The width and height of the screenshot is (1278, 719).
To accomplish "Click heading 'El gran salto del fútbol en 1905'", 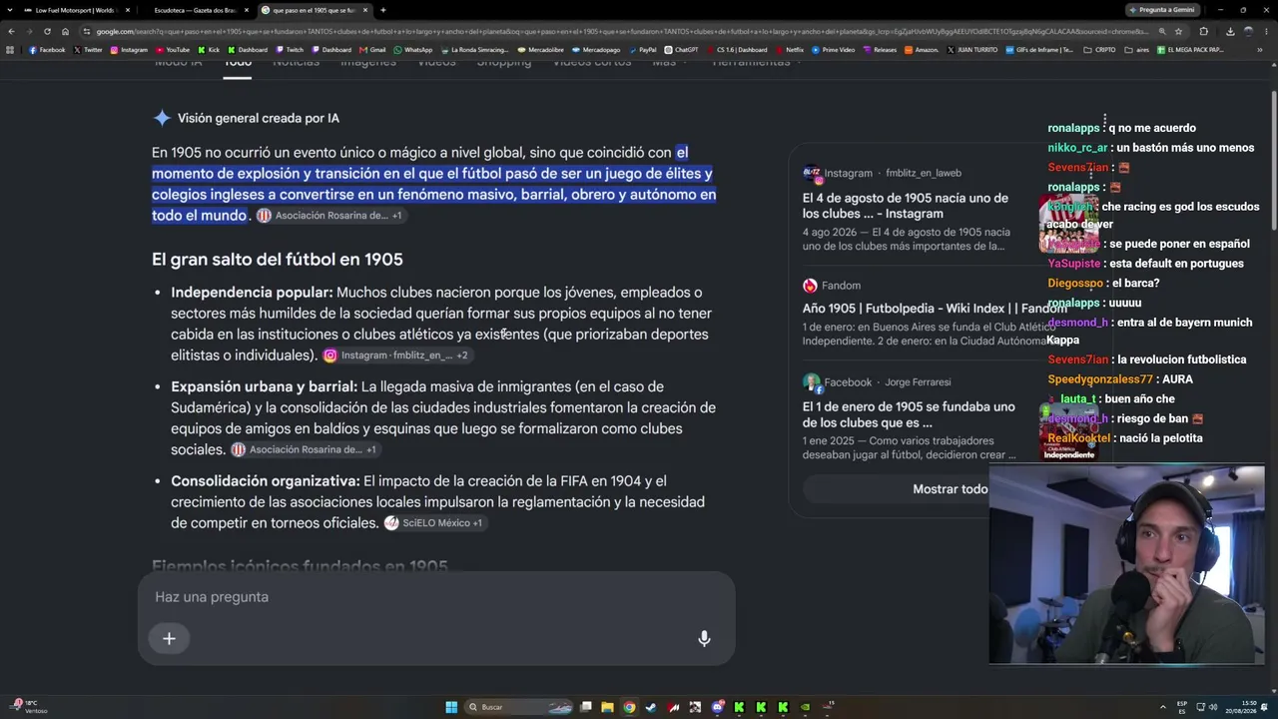I will 278,260.
